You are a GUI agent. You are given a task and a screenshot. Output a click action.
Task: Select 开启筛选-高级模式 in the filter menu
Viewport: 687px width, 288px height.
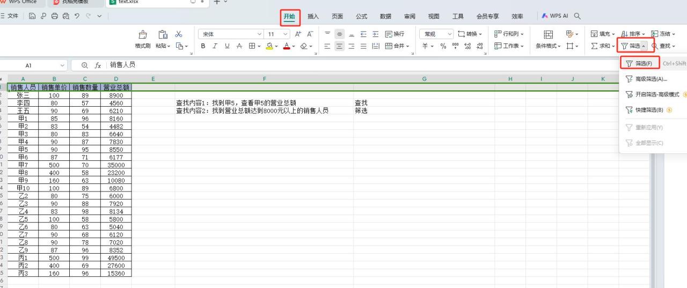pyautogui.click(x=653, y=94)
